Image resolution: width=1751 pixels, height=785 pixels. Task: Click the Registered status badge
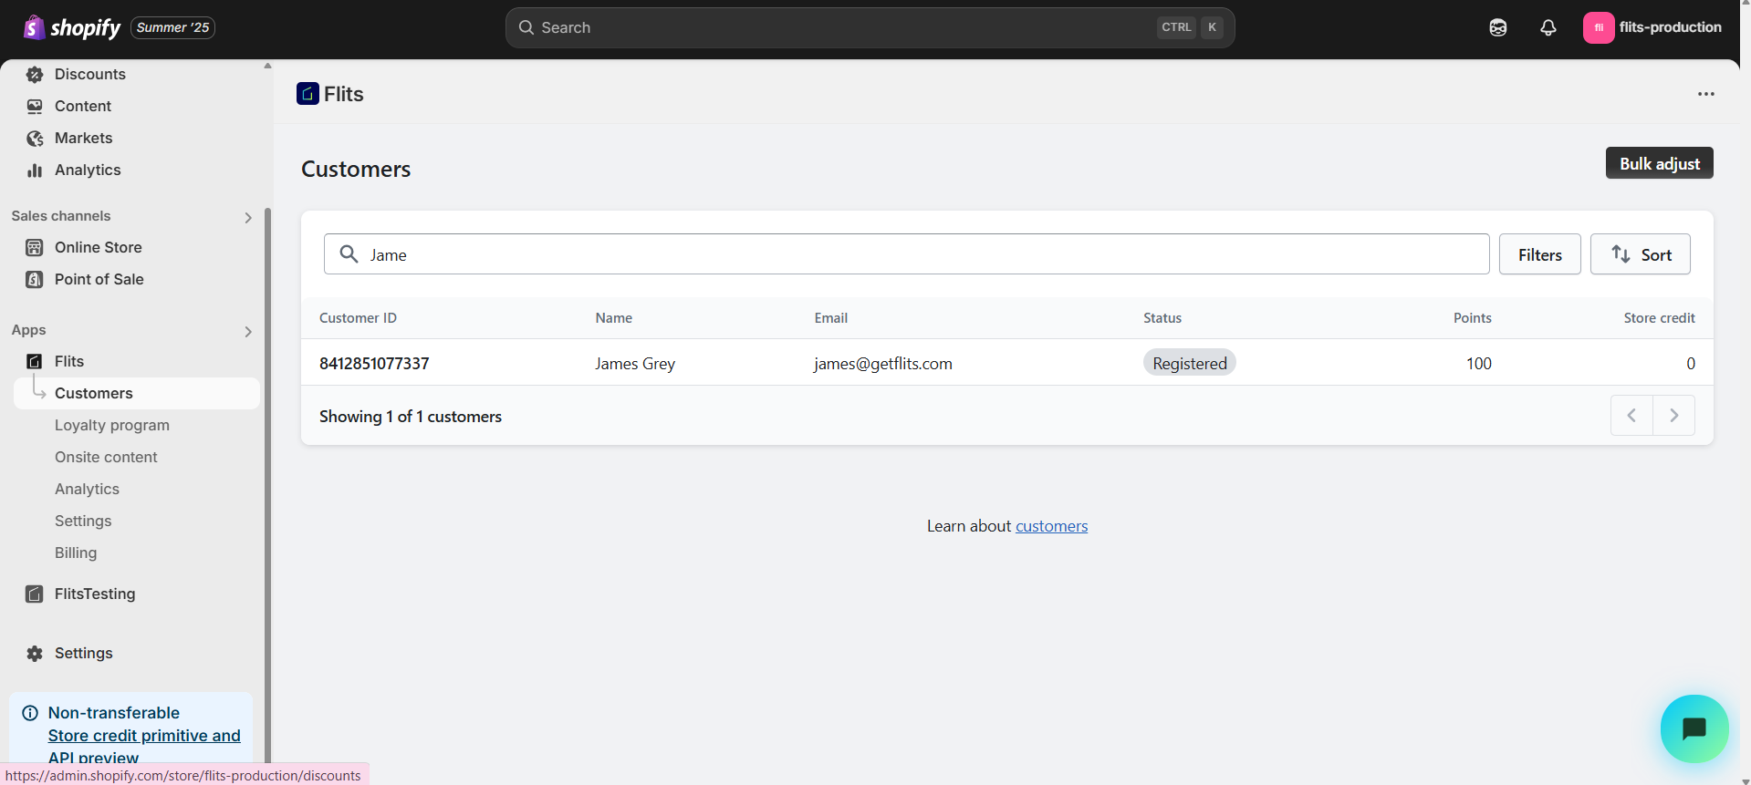[1190, 363]
